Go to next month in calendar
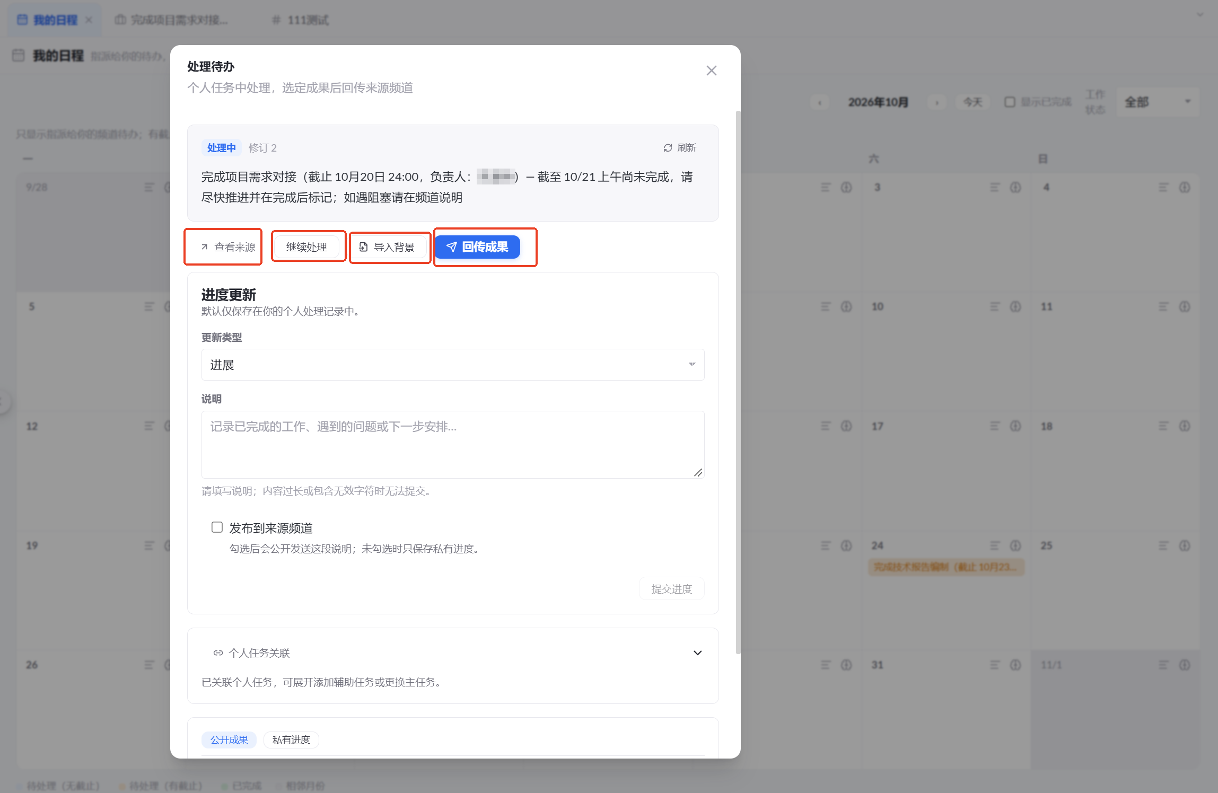1218x793 pixels. click(x=937, y=102)
